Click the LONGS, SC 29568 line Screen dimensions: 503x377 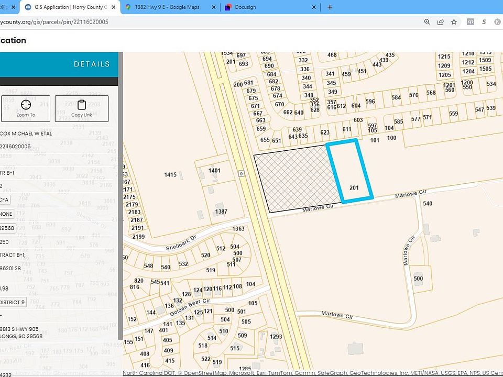pyautogui.click(x=21, y=336)
